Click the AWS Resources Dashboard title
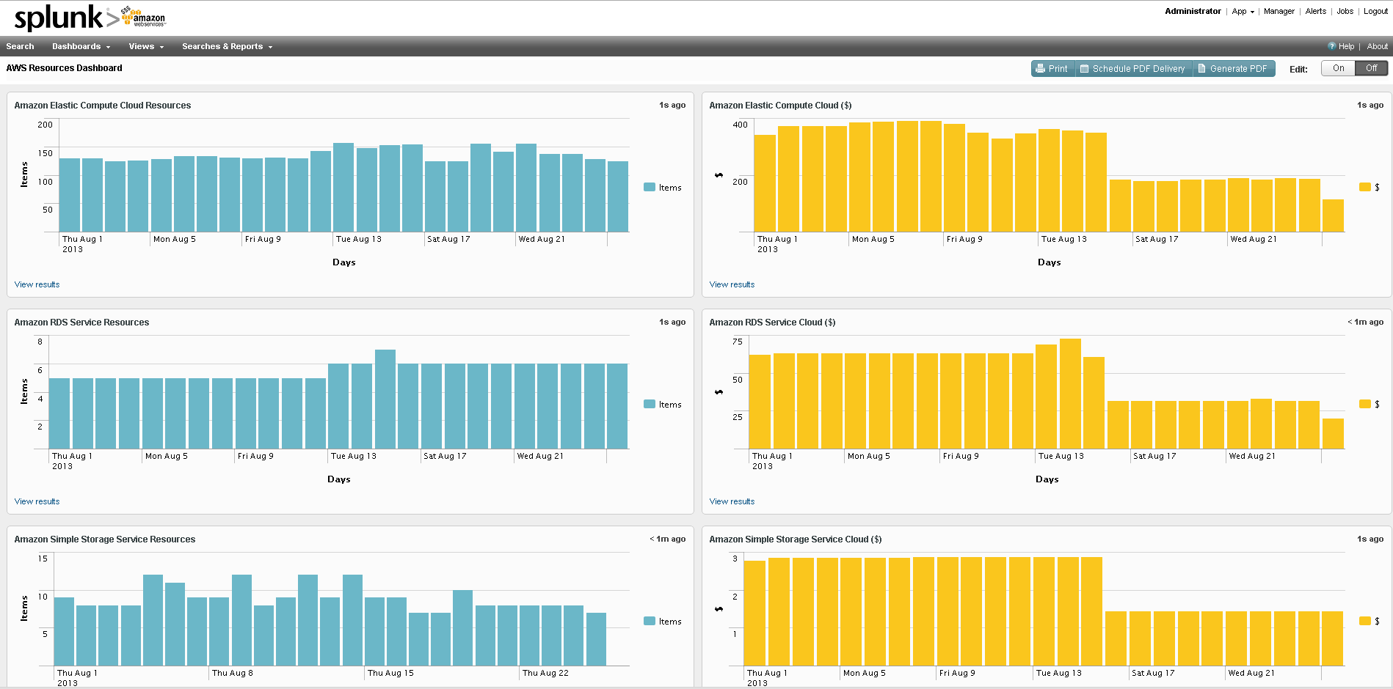Viewport: 1393px width, 689px height. point(65,68)
